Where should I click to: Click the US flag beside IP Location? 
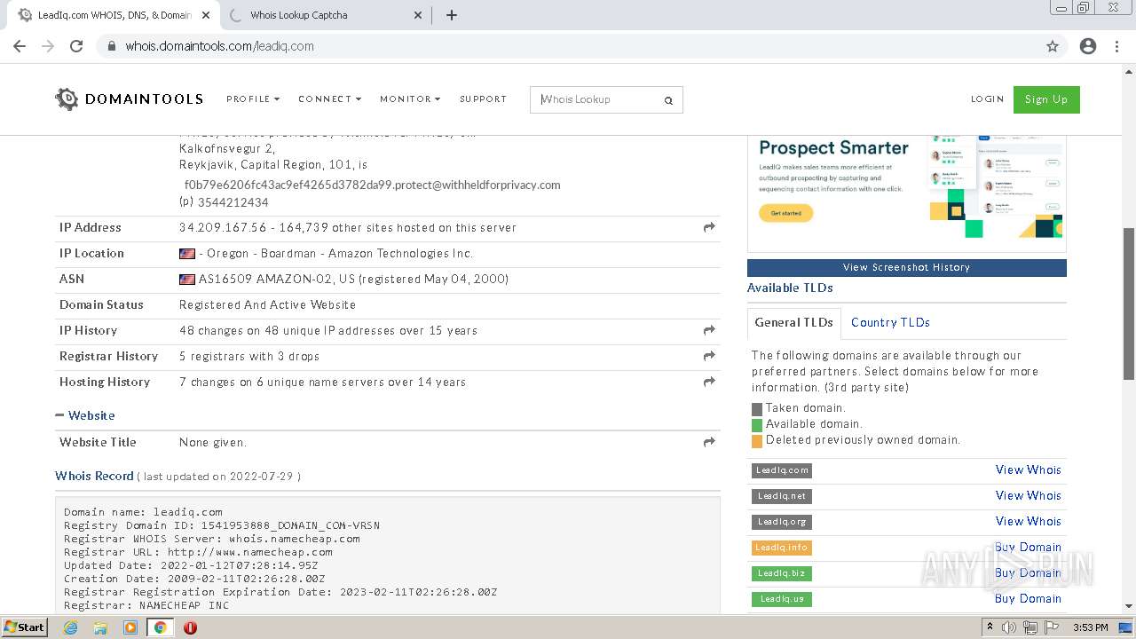coord(187,254)
